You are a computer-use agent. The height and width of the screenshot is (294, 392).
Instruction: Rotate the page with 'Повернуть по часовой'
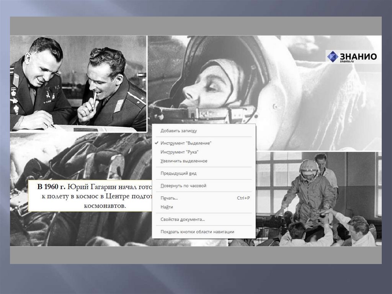click(x=204, y=186)
